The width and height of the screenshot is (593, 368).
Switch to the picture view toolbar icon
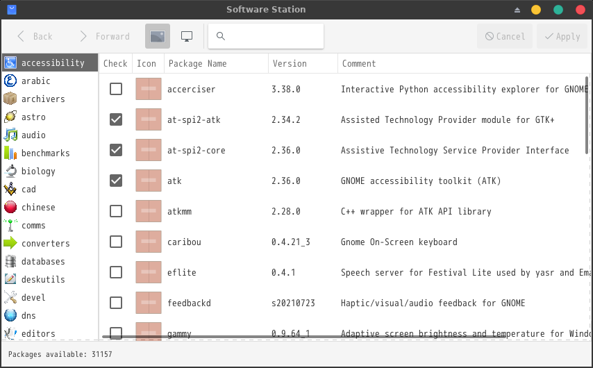158,36
